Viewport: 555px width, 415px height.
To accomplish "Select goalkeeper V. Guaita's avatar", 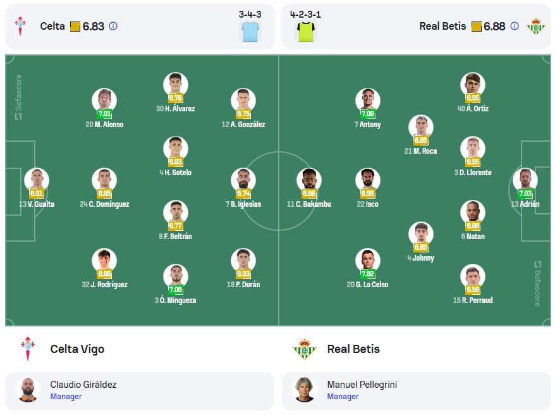I will tap(37, 180).
